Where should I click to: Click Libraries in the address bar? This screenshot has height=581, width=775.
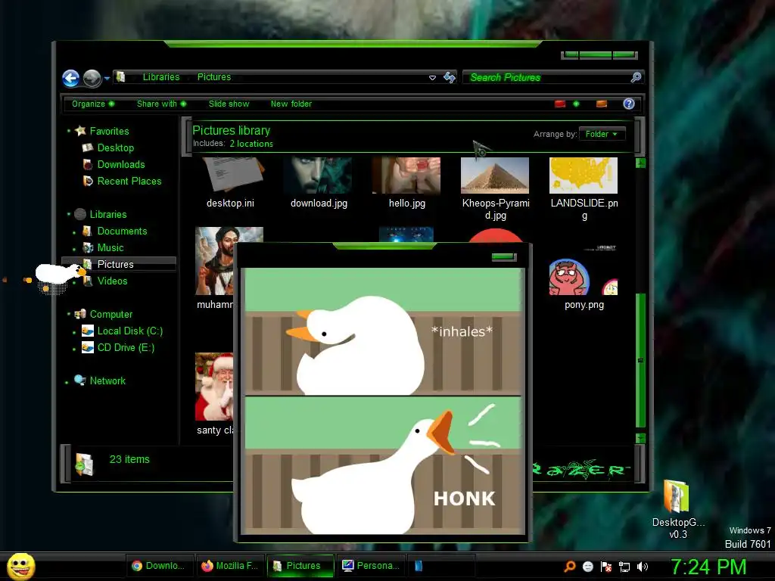(x=161, y=77)
